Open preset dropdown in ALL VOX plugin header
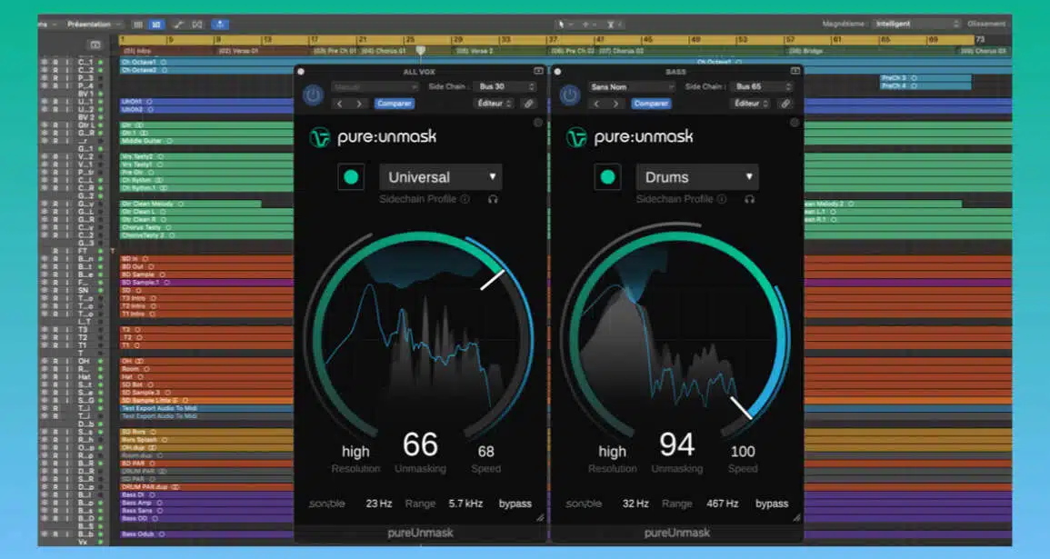1050x559 pixels. (x=375, y=87)
